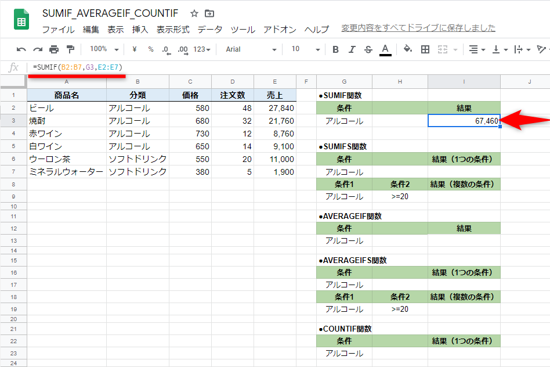Select the Print icon
The height and width of the screenshot is (367, 550).
coord(55,49)
